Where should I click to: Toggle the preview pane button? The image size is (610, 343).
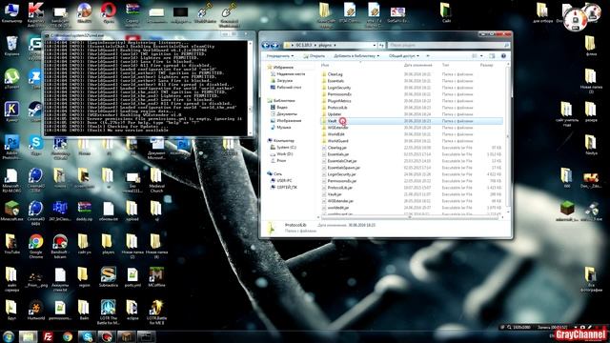pyautogui.click(x=492, y=56)
